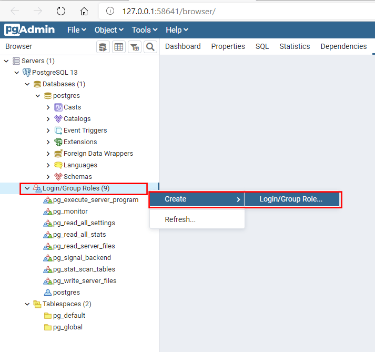Select Login/Group Role... submenu item
Image resolution: width=375 pixels, height=352 pixels.
pos(292,199)
